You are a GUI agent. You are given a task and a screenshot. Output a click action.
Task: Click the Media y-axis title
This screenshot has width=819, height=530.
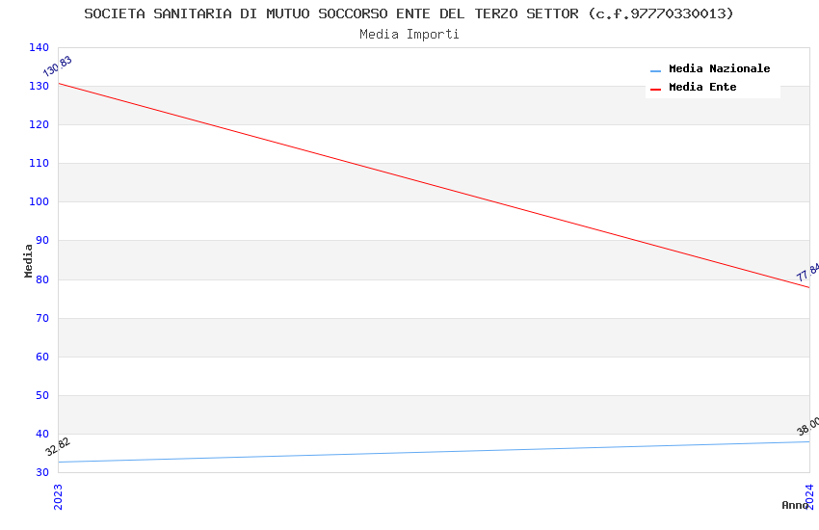(28, 260)
